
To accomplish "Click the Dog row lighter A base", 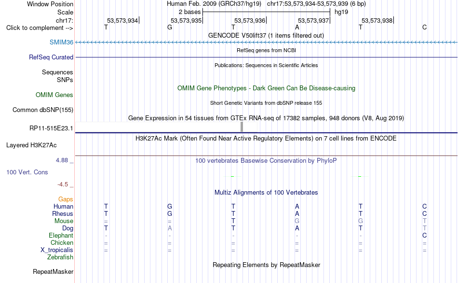I will tap(170, 228).
